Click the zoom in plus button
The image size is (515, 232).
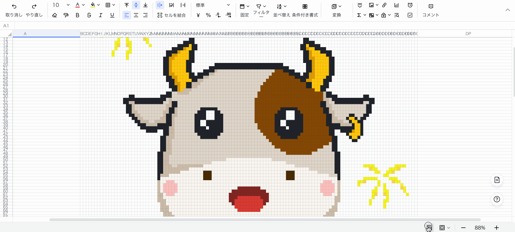(x=496, y=228)
